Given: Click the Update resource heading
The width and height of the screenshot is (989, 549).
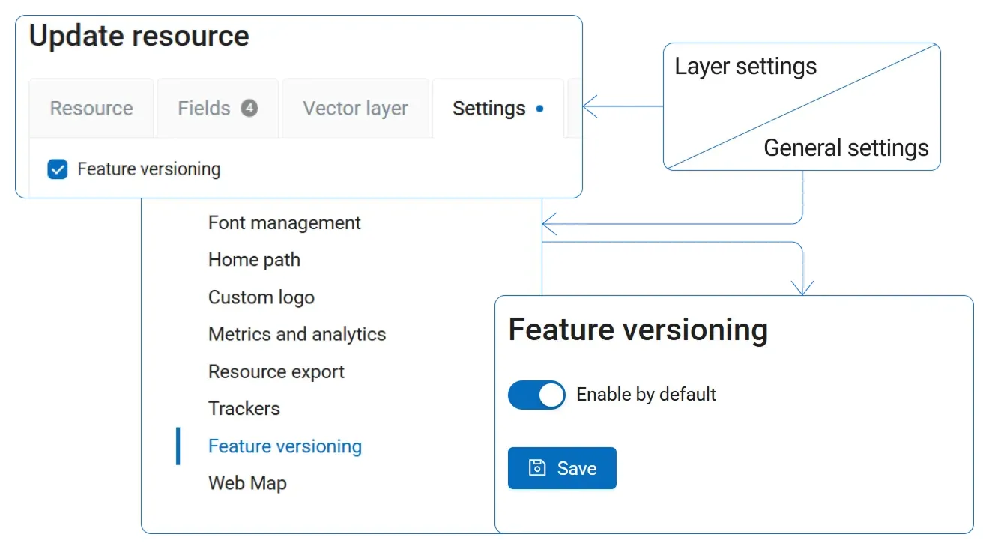Looking at the screenshot, I should [x=139, y=36].
